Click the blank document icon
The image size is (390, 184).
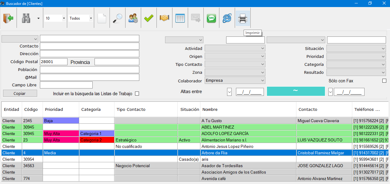coord(102,18)
